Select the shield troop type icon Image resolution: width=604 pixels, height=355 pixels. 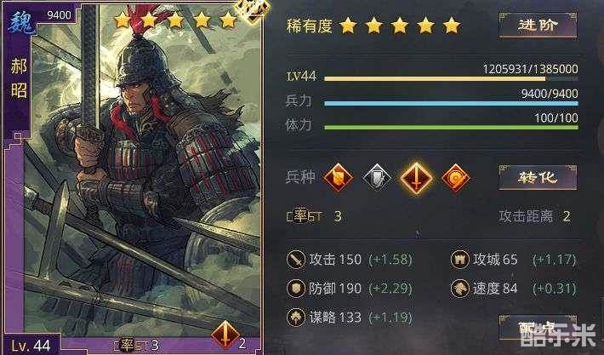point(338,178)
